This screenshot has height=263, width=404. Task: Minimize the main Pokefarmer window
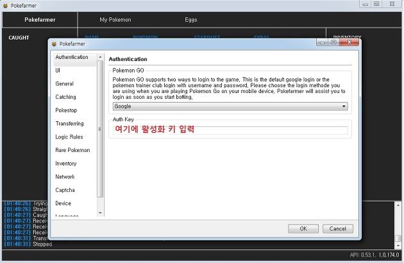coord(366,4)
